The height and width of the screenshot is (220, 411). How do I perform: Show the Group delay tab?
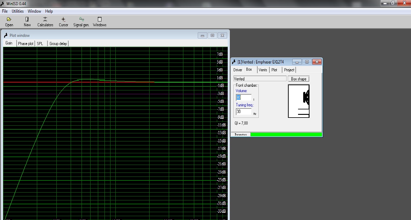58,44
